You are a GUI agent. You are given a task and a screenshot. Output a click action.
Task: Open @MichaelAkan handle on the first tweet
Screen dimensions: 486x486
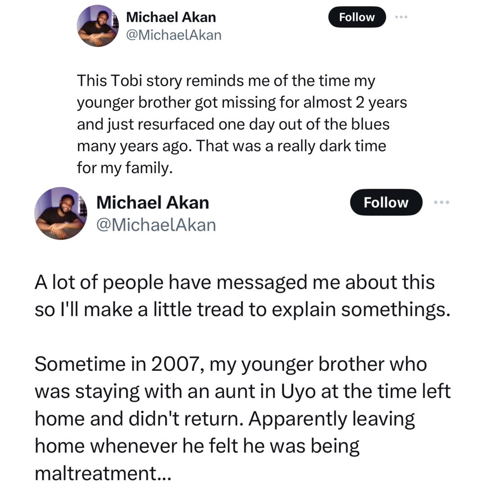[x=174, y=35]
